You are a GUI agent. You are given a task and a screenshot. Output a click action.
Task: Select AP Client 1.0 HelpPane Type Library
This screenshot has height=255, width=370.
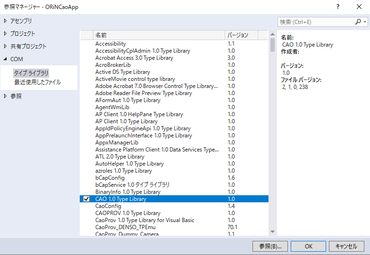point(174,114)
